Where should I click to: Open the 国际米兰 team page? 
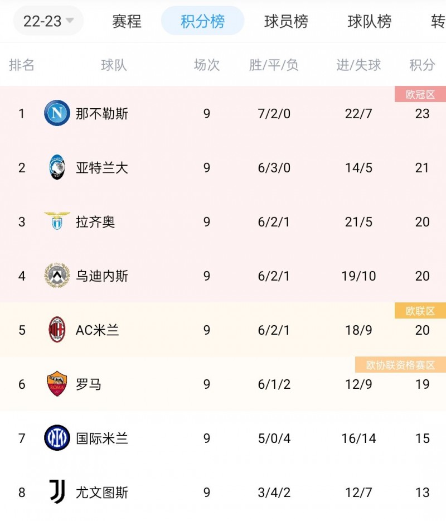click(102, 438)
